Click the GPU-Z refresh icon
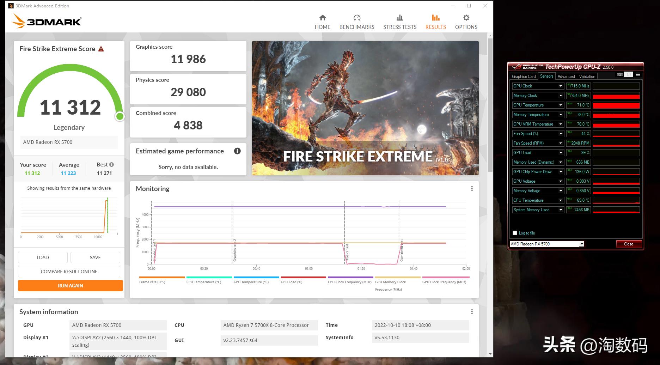Viewport: 660px width, 365px height. pyautogui.click(x=629, y=74)
